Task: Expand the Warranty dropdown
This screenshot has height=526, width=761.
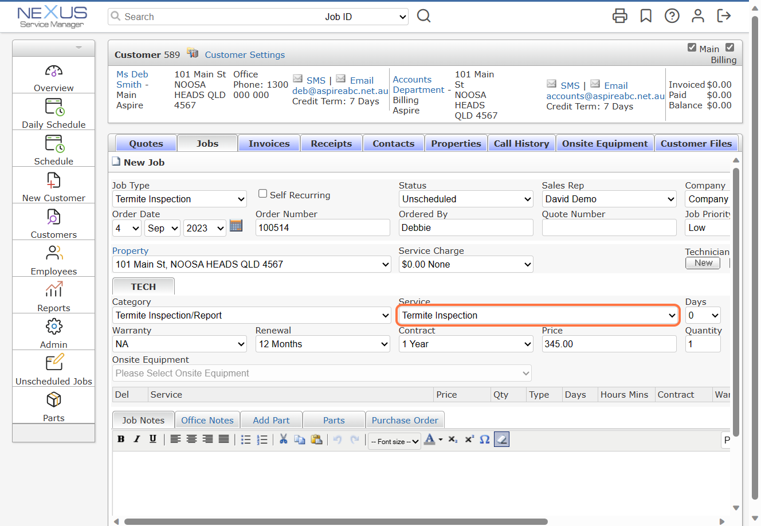Action: [x=179, y=343]
